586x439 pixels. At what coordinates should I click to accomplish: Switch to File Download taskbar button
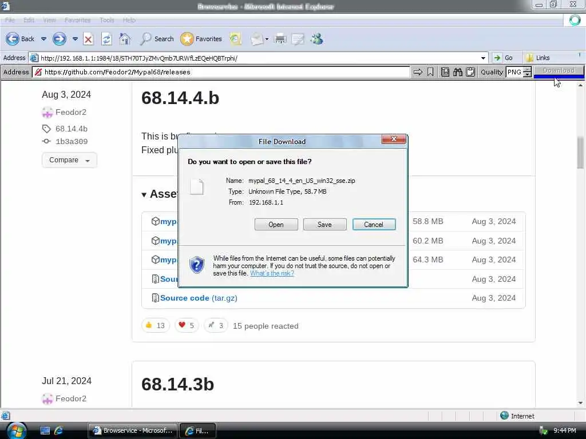pos(197,431)
